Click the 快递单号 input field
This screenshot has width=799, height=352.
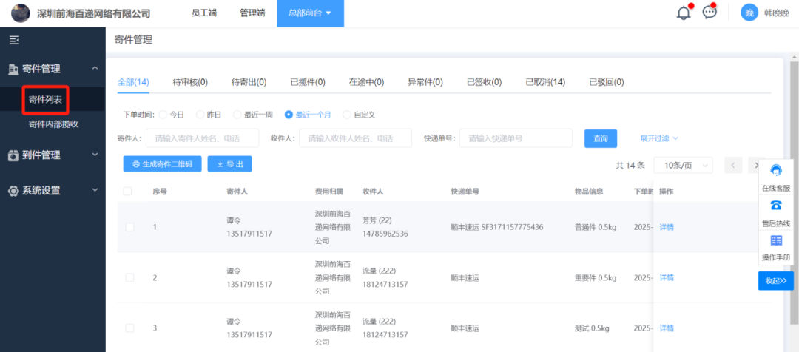[516, 138]
